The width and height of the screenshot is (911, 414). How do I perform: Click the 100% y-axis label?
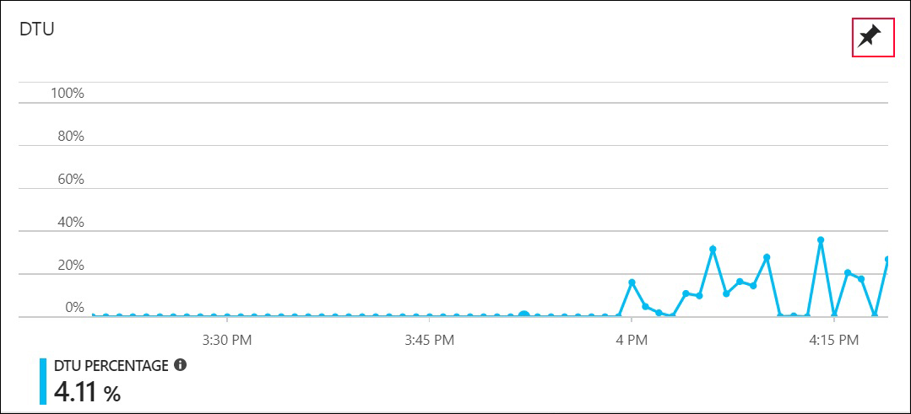pyautogui.click(x=68, y=94)
